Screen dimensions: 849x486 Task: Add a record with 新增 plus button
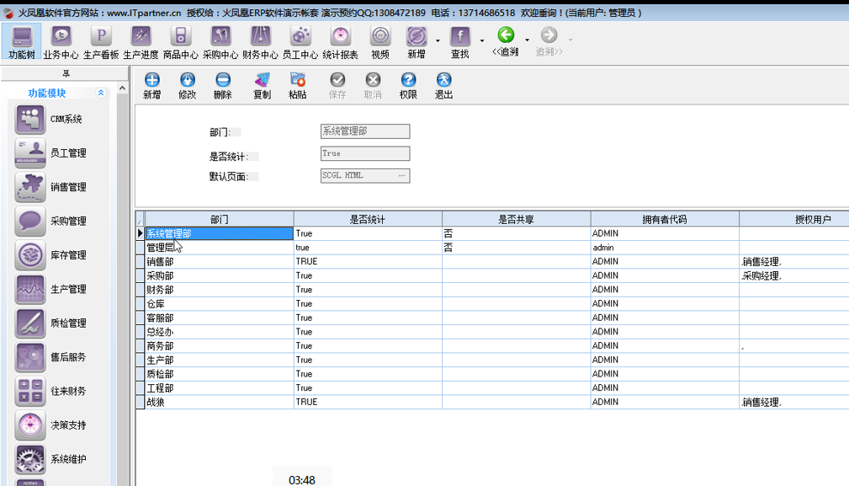[x=152, y=86]
